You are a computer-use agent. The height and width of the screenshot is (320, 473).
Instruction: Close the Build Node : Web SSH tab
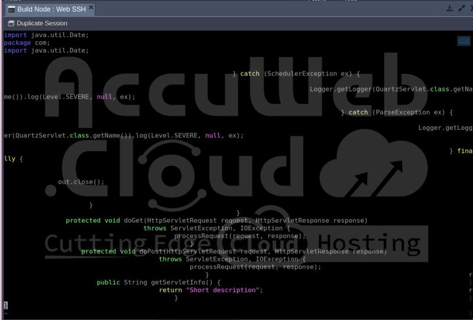(x=91, y=7)
